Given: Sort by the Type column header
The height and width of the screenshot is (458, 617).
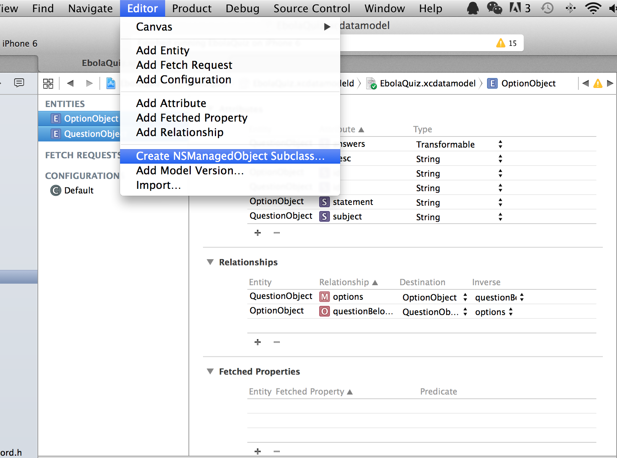Looking at the screenshot, I should pos(422,129).
